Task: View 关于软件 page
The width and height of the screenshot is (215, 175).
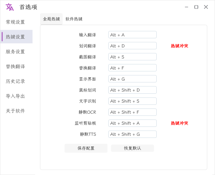Action: pyautogui.click(x=15, y=111)
